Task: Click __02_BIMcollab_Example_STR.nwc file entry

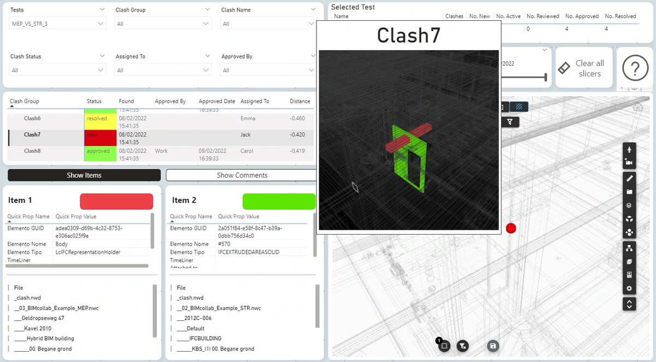Action: (219, 308)
